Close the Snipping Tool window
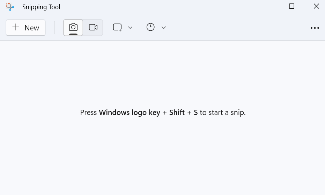Image resolution: width=325 pixels, height=195 pixels. pos(316,6)
